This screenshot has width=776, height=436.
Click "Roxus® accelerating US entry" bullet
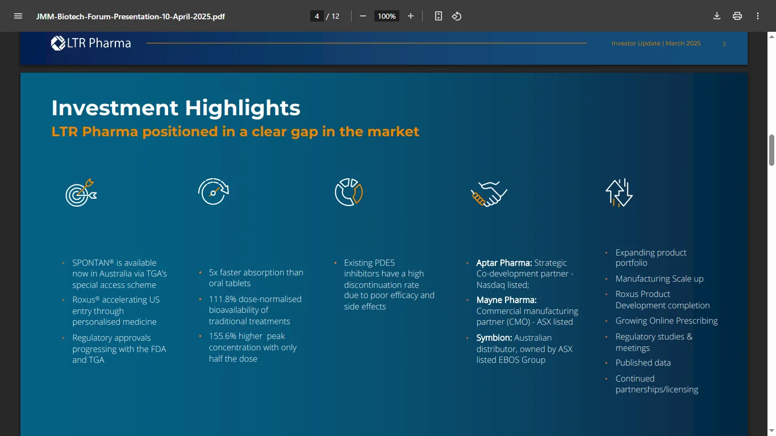click(x=116, y=311)
